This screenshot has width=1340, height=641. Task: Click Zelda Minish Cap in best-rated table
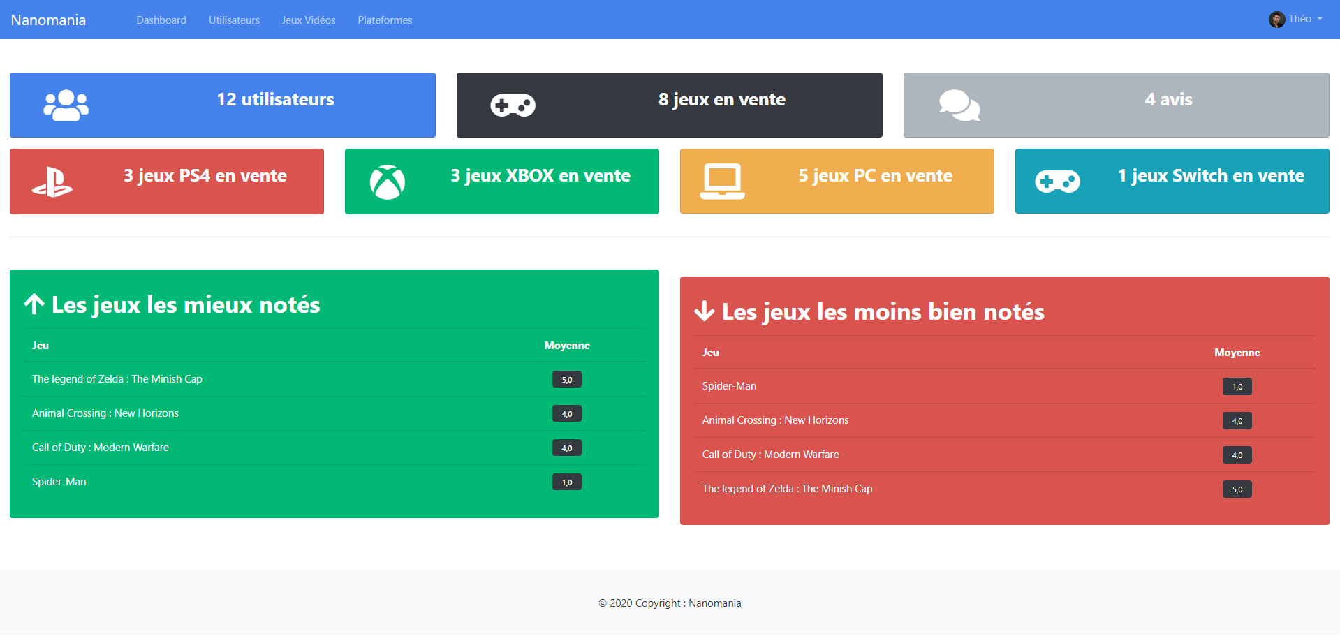pyautogui.click(x=117, y=379)
